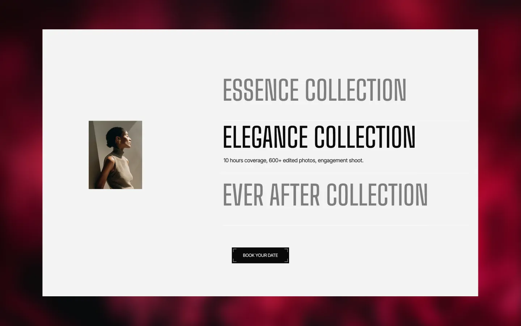Select the Elegance Collection heading
Screen dimensions: 521x326
[319, 137]
